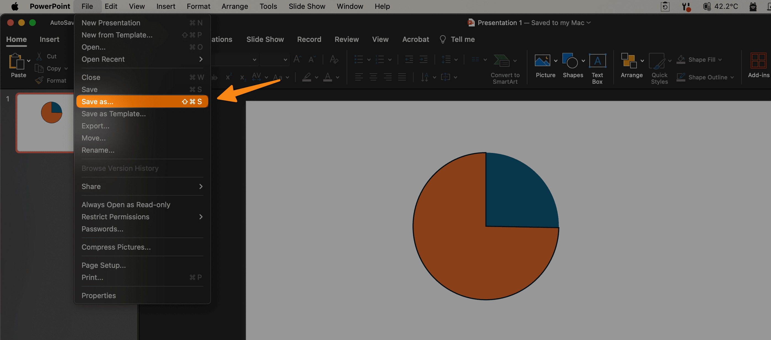771x340 pixels.
Task: Click the Paste clipboard icon
Action: pyautogui.click(x=17, y=61)
